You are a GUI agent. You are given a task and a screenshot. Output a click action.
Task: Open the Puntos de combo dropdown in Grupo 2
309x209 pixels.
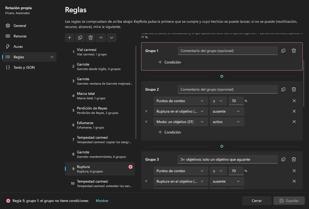(181, 101)
